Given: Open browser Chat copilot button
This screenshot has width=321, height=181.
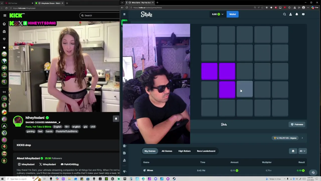Looking at the screenshot, I should coord(315,8).
